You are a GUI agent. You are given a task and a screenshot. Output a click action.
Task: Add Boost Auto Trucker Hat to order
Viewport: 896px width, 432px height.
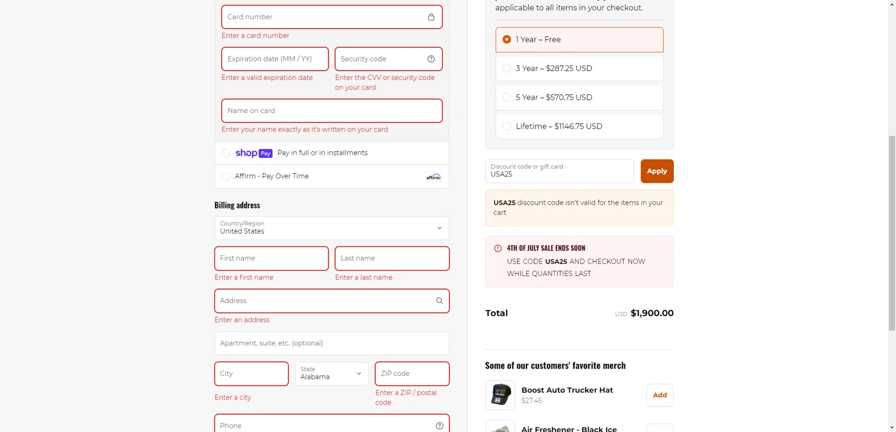coord(659,395)
